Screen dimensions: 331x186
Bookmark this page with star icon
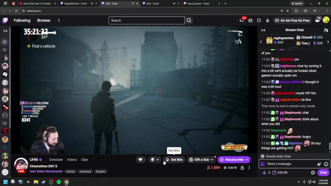coord(287,11)
